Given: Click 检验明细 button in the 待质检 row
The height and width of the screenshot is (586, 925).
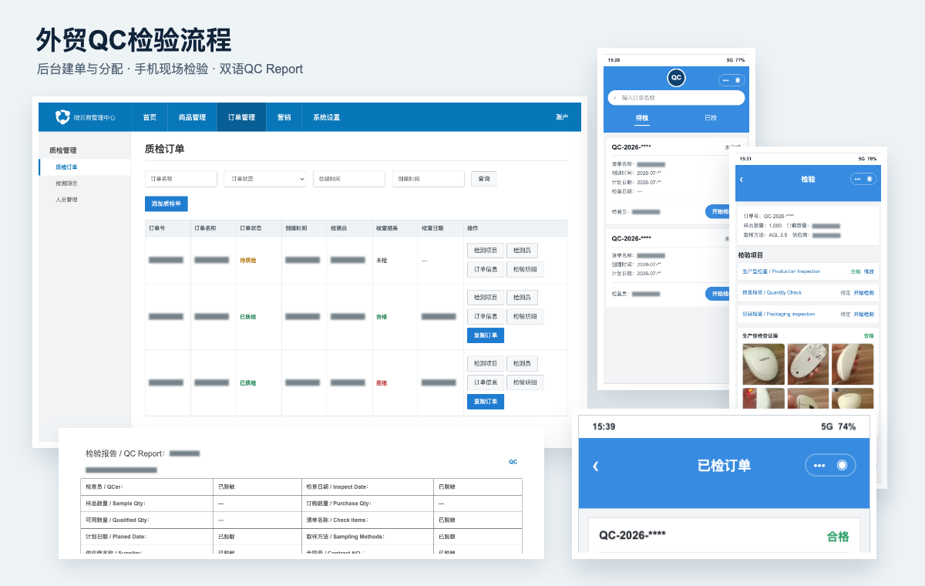Looking at the screenshot, I should tap(525, 269).
